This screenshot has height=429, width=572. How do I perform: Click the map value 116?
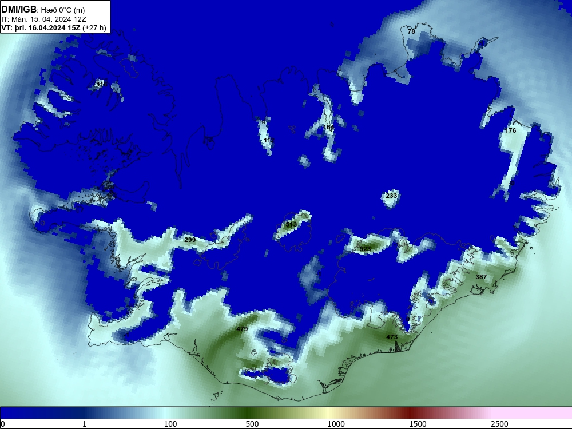tap(101, 84)
